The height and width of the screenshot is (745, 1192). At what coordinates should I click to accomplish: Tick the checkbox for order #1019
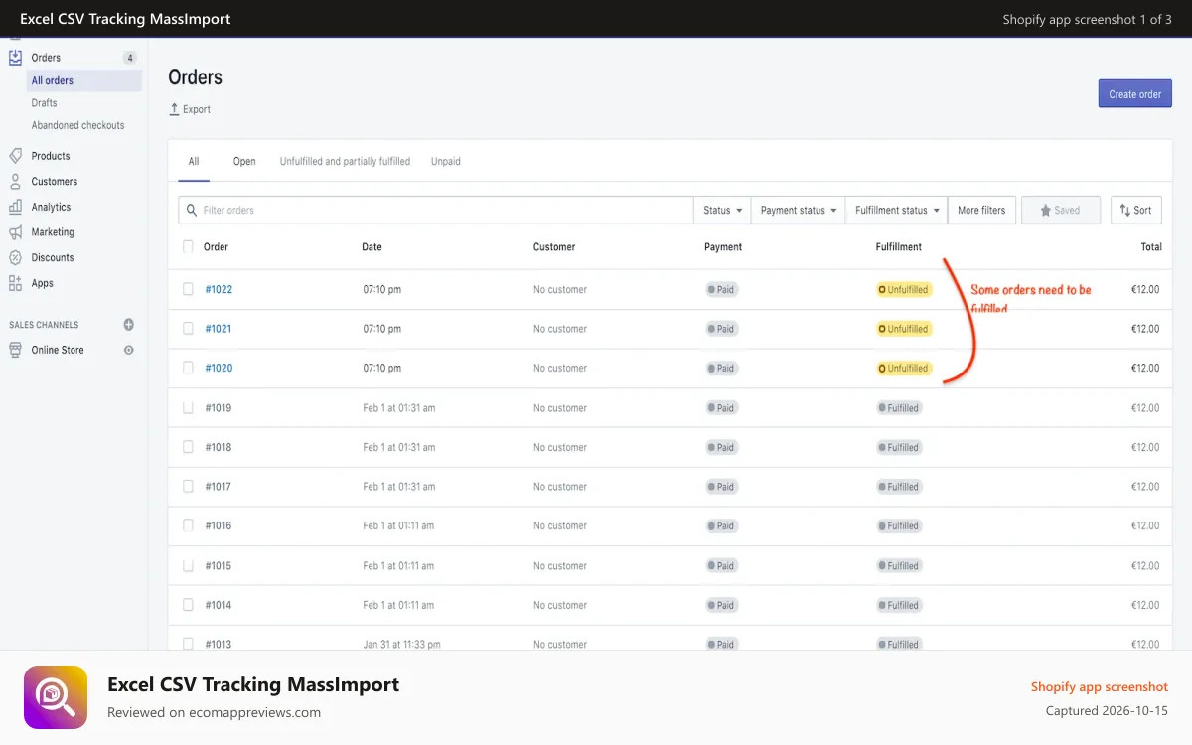tap(188, 407)
